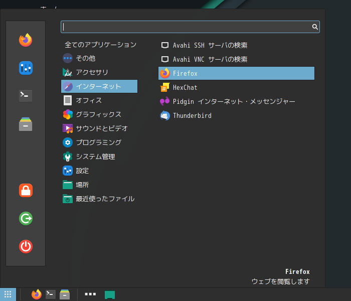Launch HexChat from the application list

tap(236, 87)
